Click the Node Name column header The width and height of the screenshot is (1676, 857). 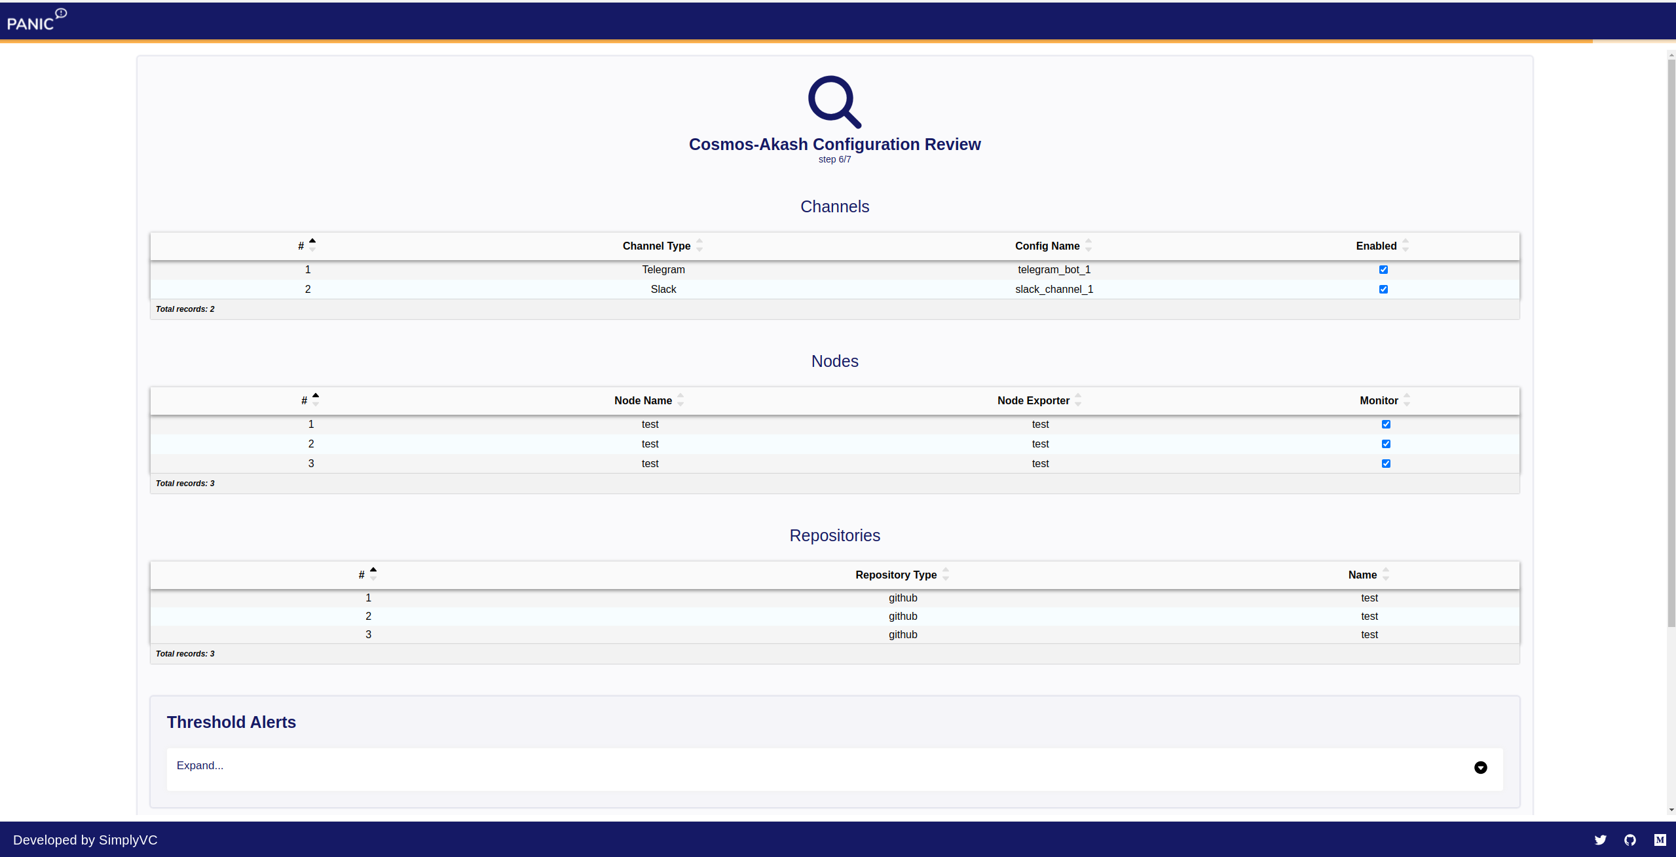pos(642,400)
